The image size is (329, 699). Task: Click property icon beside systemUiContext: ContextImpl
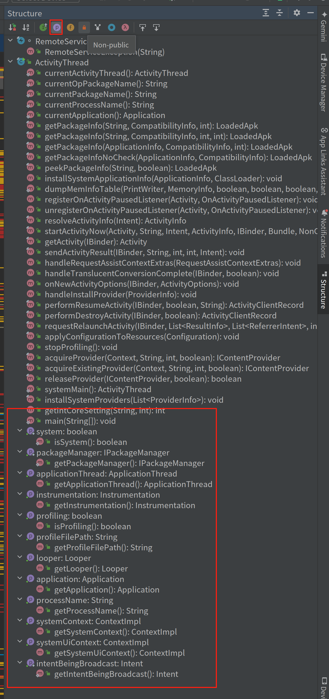tap(30, 642)
